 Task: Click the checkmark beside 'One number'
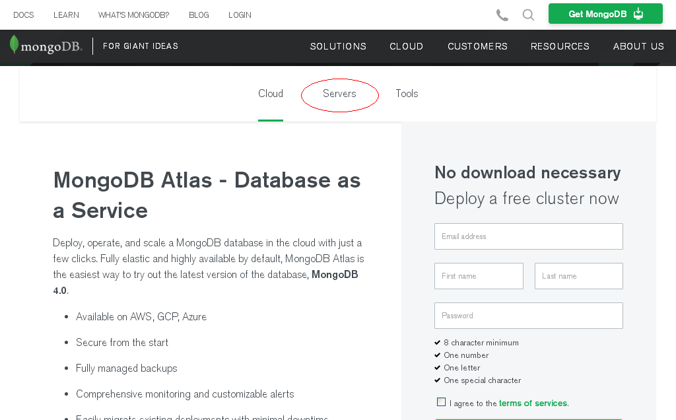[438, 355]
